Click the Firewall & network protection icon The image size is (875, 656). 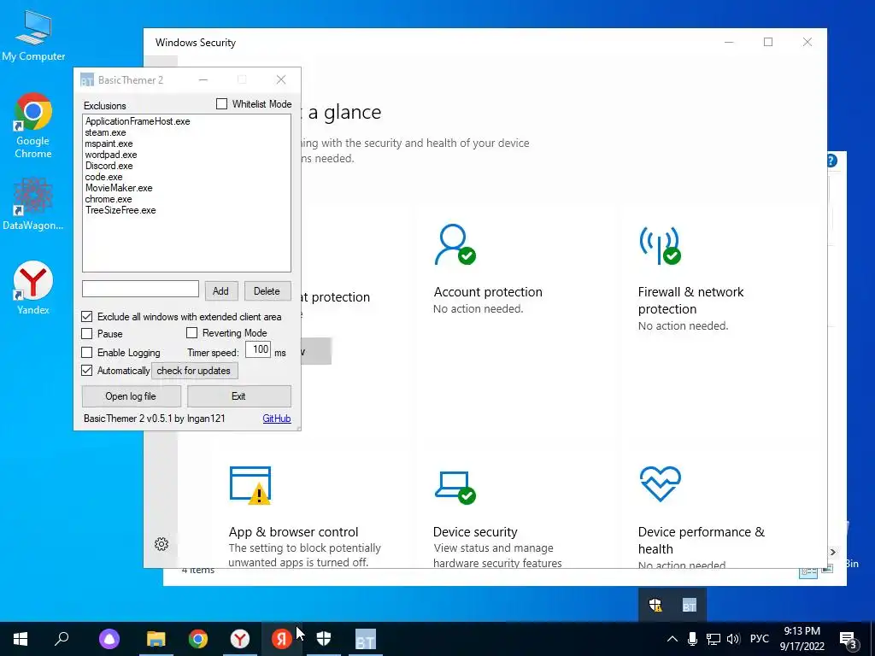(661, 245)
